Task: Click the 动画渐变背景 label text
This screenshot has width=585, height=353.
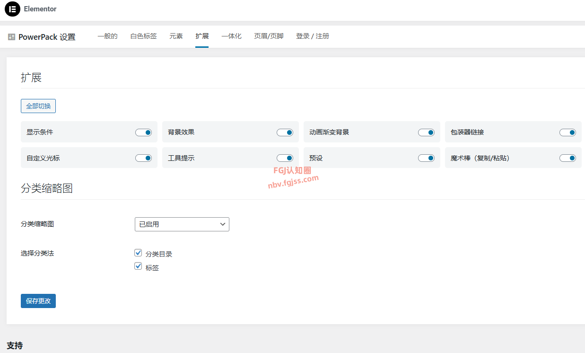Action: (329, 132)
